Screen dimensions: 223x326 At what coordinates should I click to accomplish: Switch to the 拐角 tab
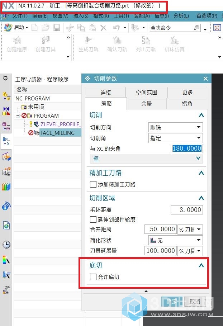pyautogui.click(x=187, y=104)
